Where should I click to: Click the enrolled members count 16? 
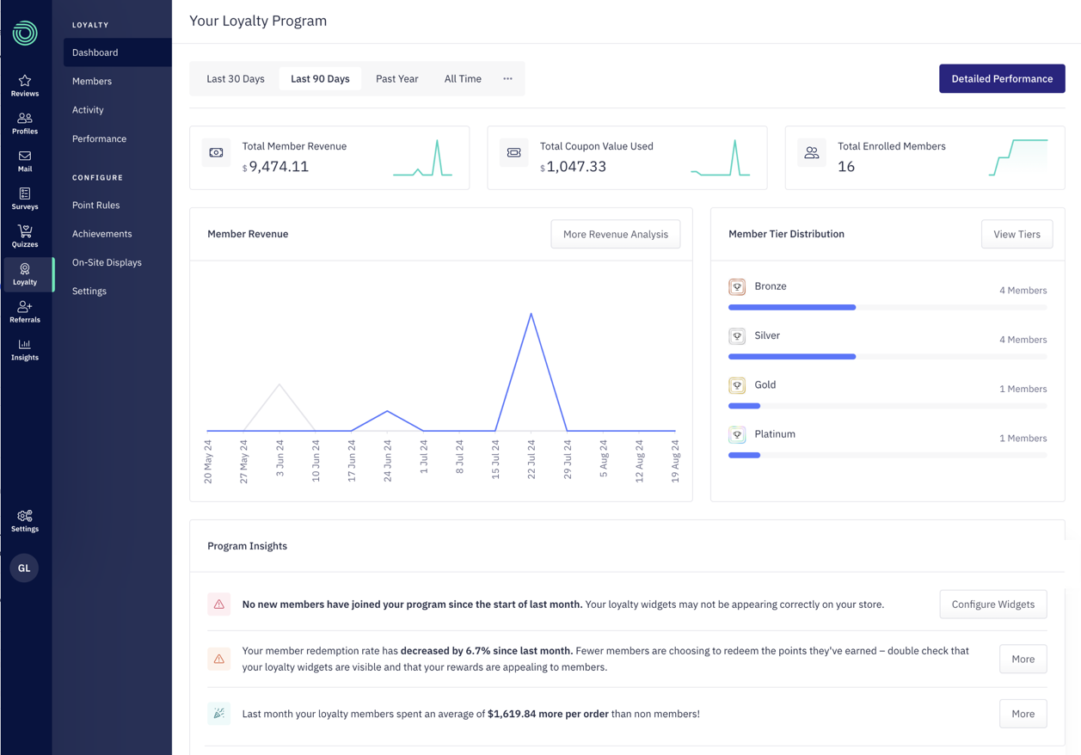pos(846,167)
